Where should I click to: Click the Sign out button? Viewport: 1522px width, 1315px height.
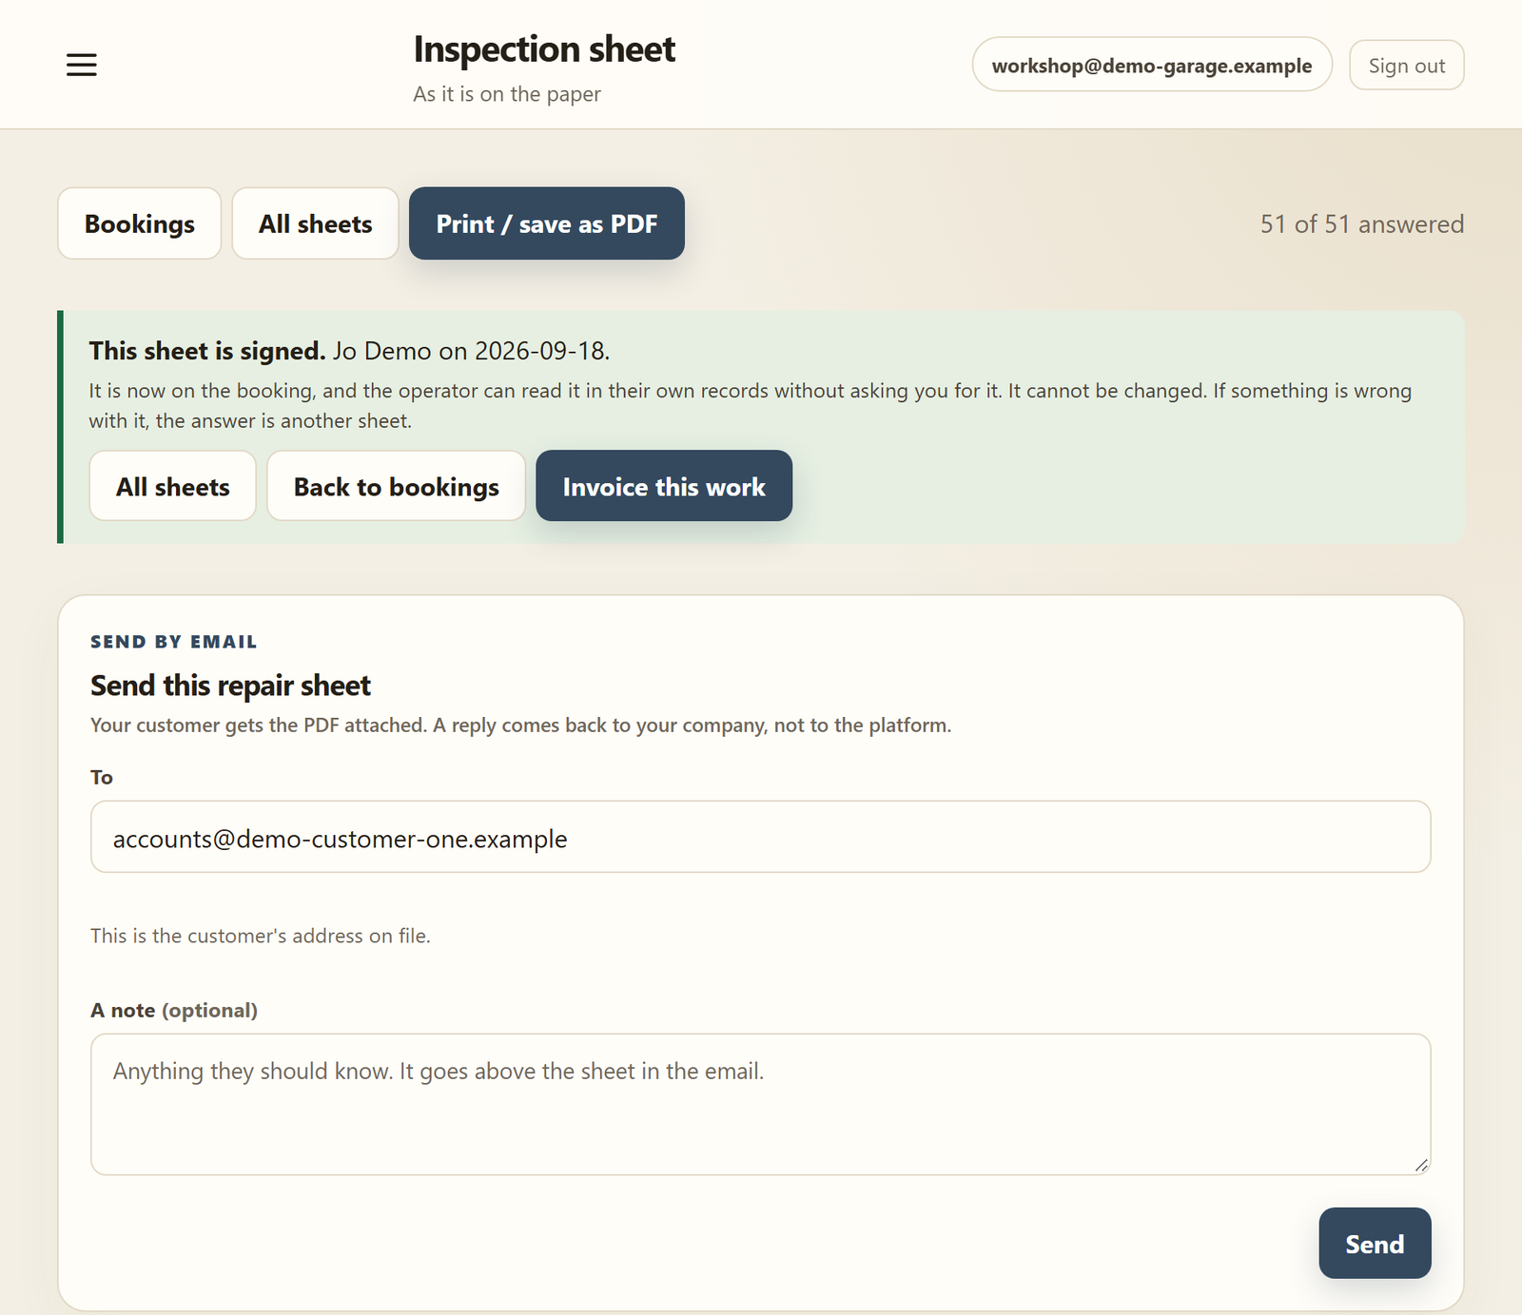pos(1406,65)
